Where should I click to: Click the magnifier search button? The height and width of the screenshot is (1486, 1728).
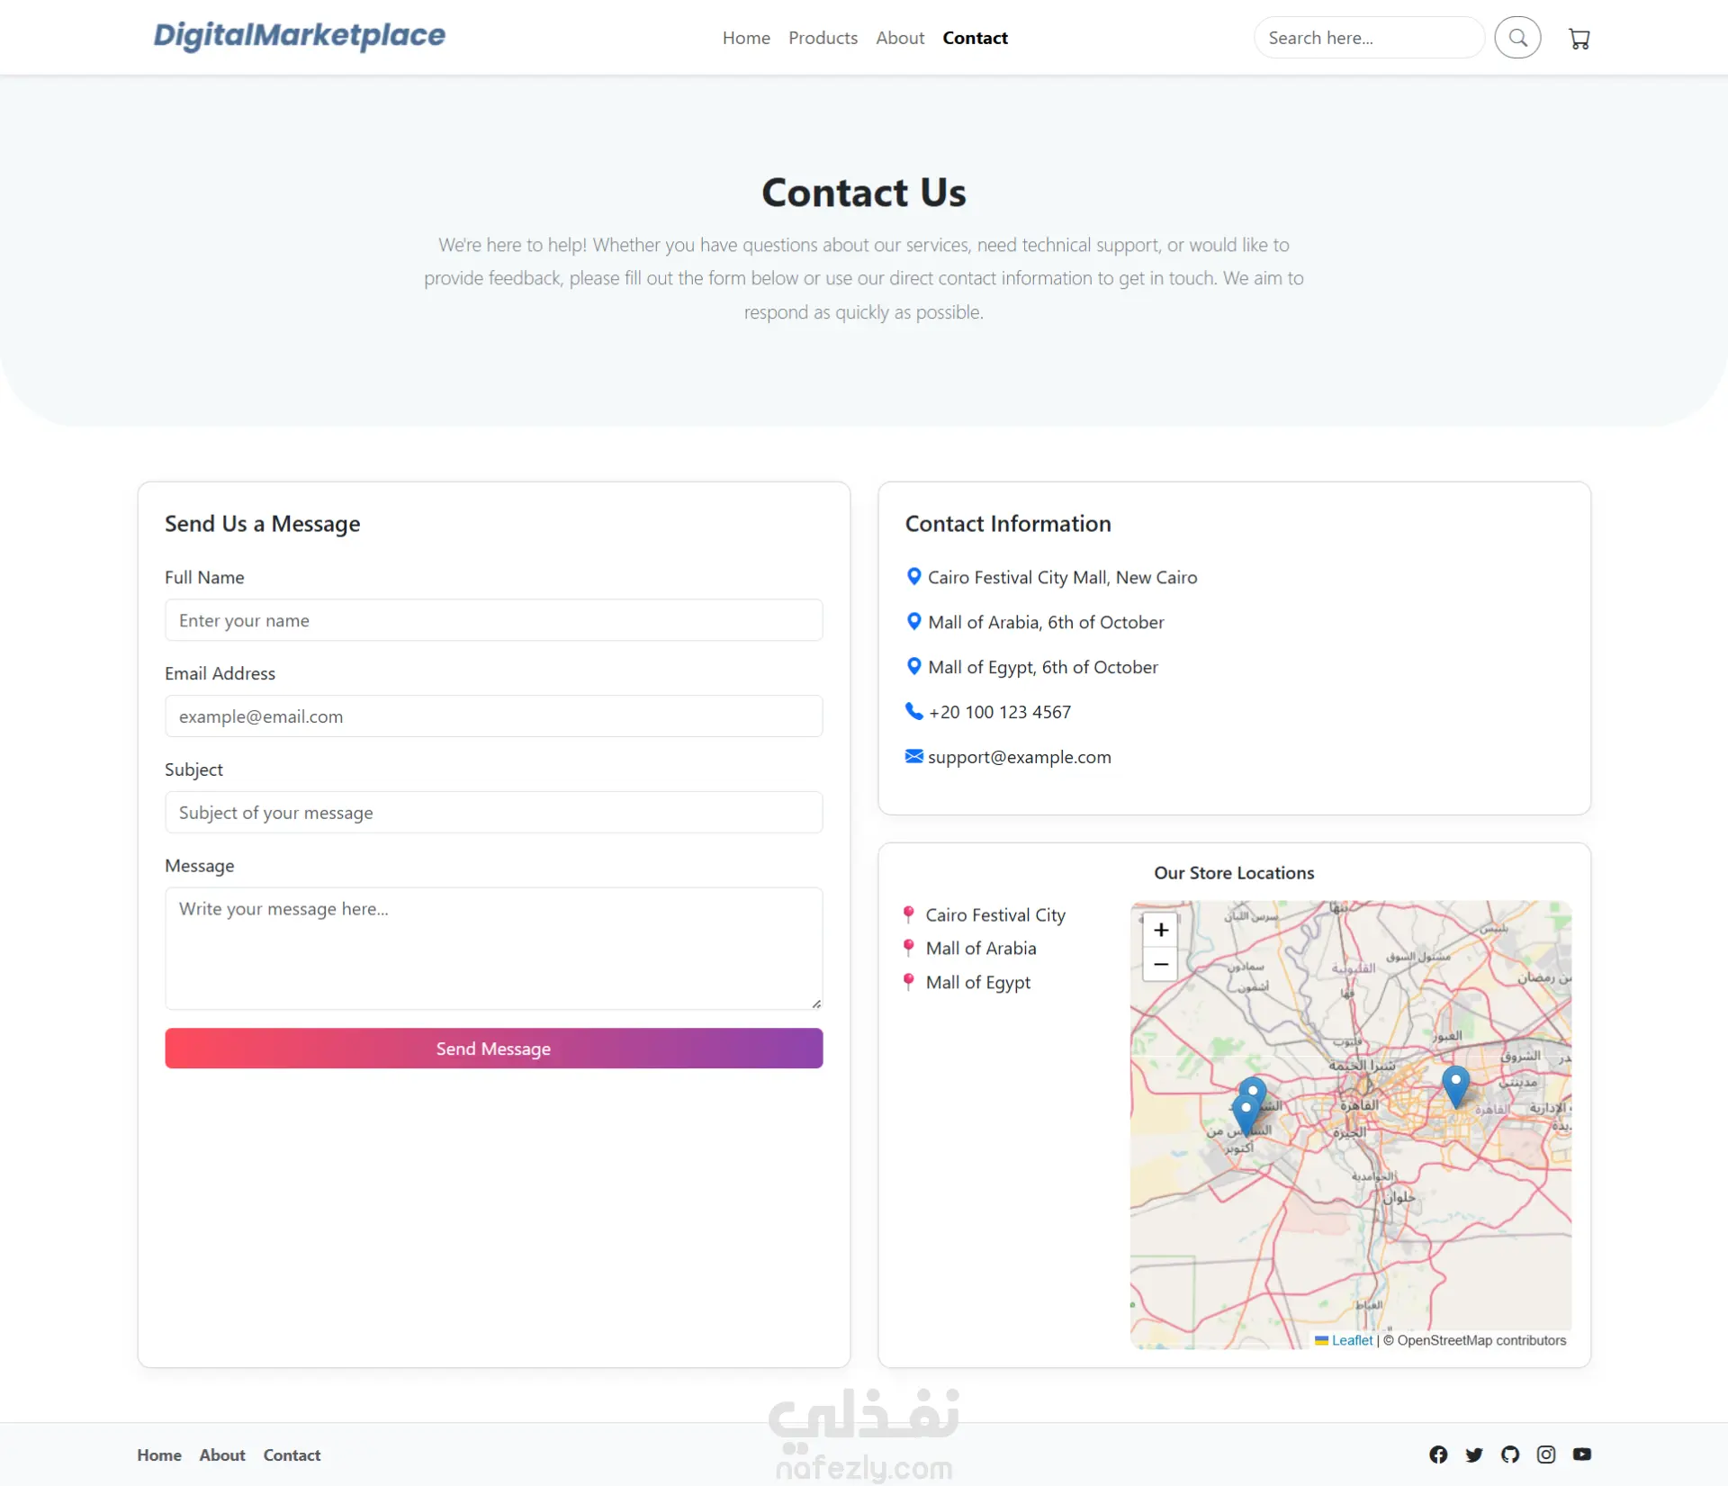pos(1517,38)
